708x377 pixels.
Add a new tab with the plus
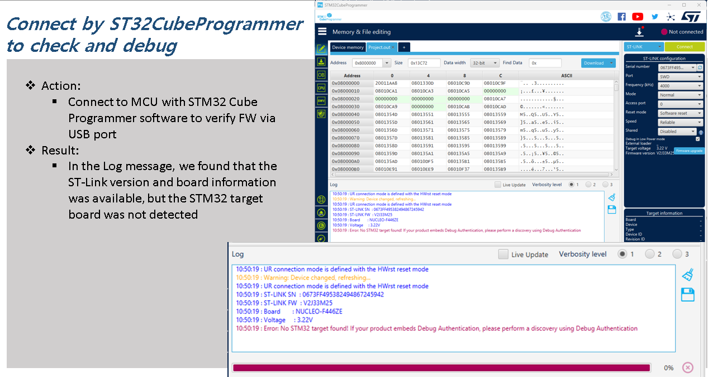click(404, 47)
